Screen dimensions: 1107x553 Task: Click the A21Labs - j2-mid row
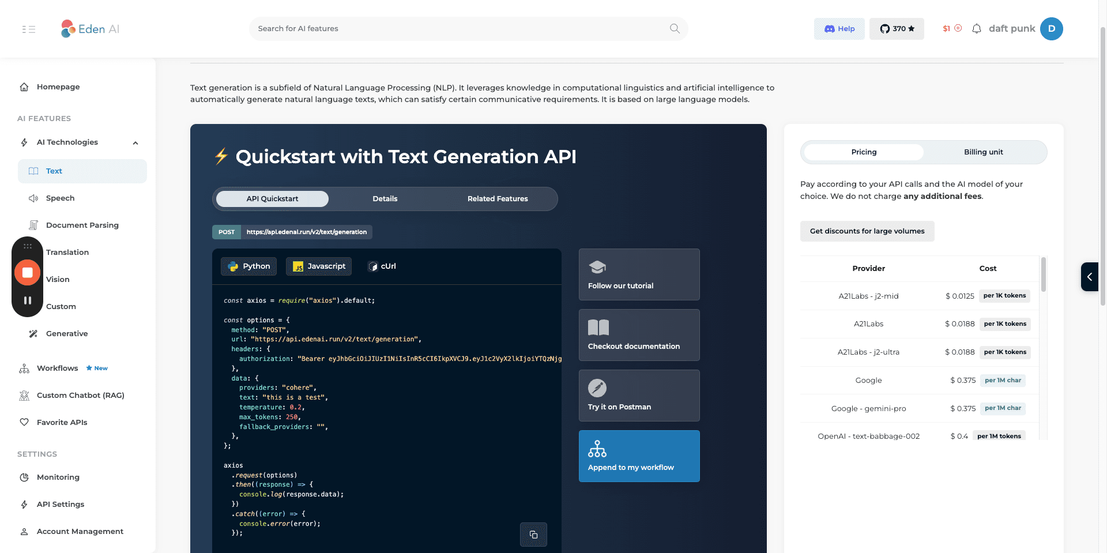[920, 296]
